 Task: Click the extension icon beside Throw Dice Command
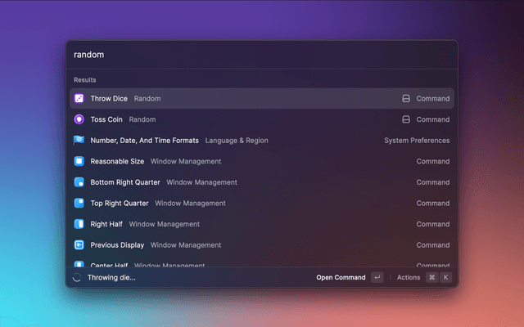(x=405, y=99)
